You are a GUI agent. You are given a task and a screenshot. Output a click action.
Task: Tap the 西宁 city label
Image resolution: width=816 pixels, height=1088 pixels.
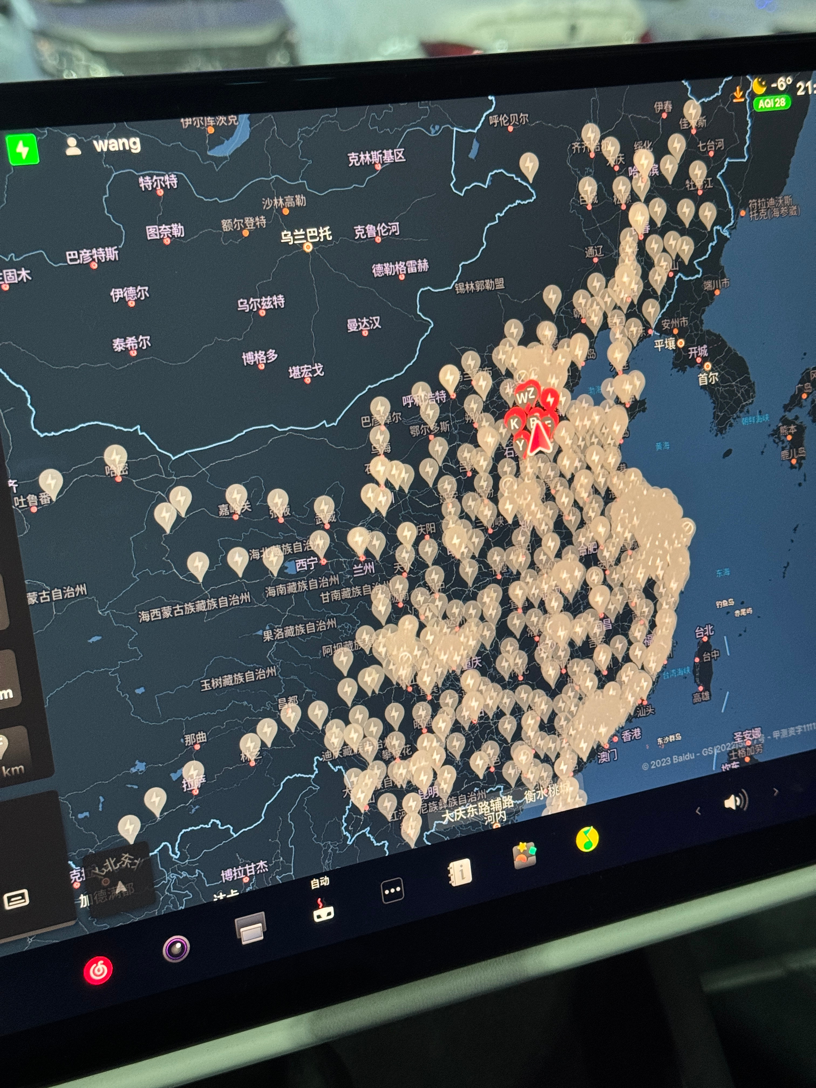pos(307,564)
